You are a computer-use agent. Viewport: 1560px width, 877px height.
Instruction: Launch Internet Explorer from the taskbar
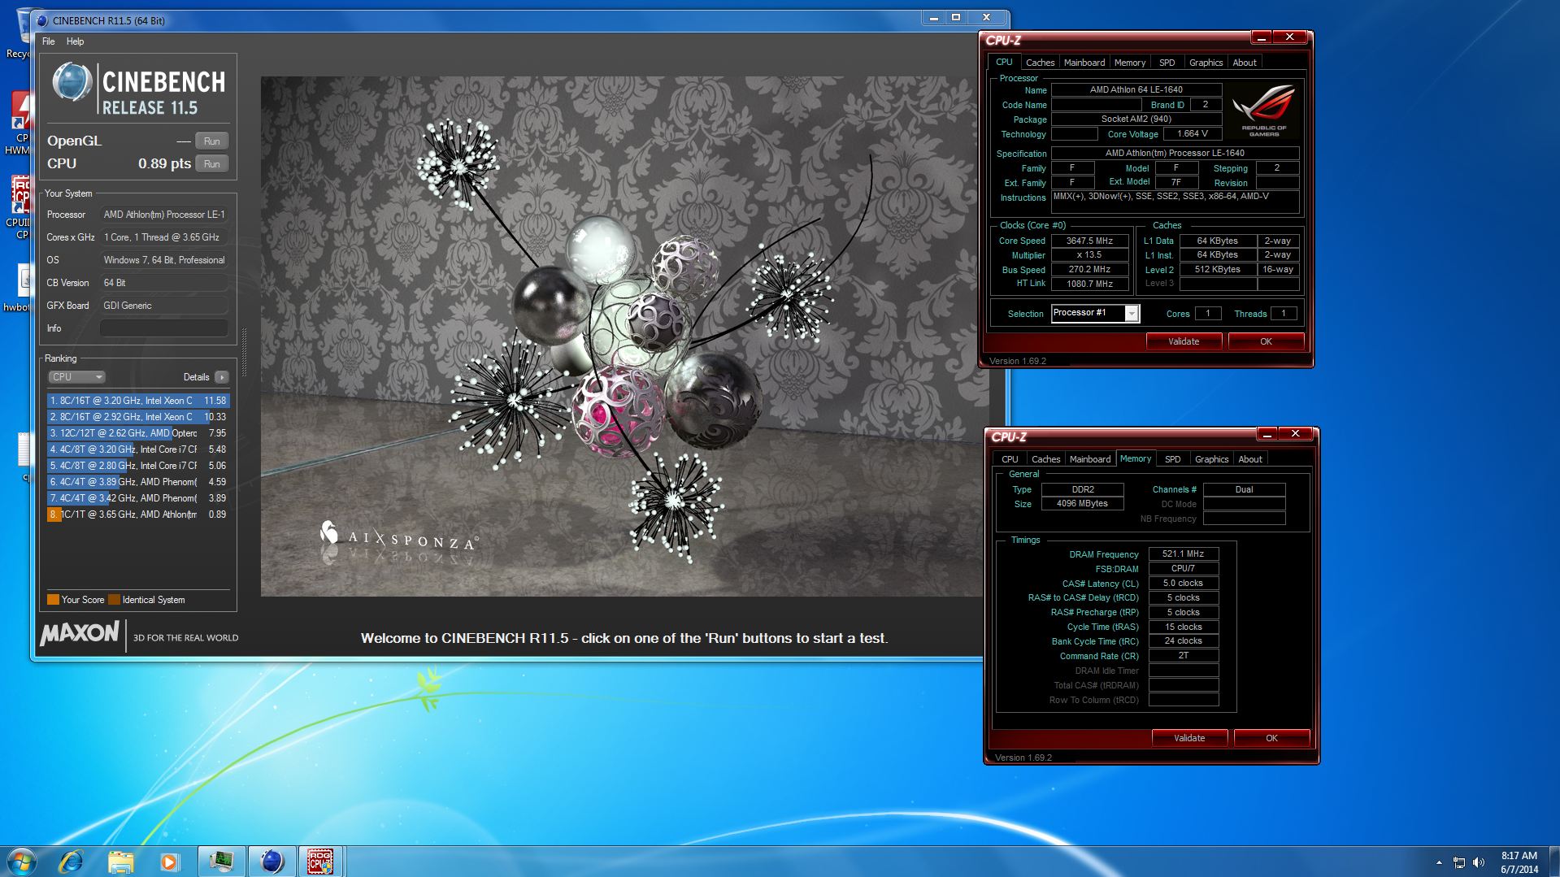coord(72,862)
